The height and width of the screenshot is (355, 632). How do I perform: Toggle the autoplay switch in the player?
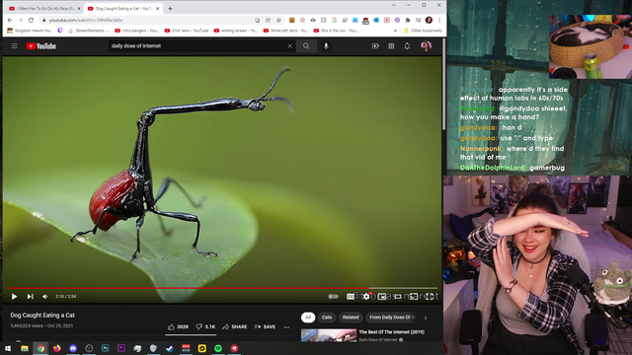pos(334,296)
